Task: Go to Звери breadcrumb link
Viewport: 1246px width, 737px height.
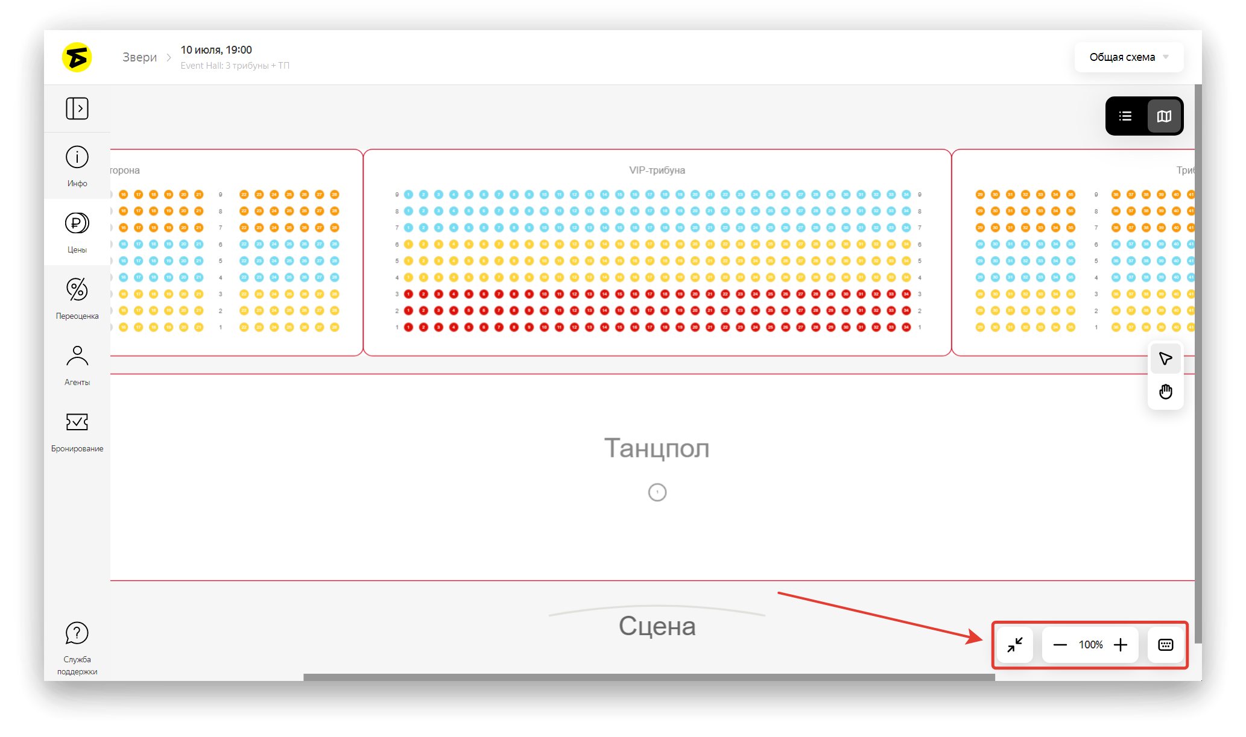Action: tap(139, 57)
